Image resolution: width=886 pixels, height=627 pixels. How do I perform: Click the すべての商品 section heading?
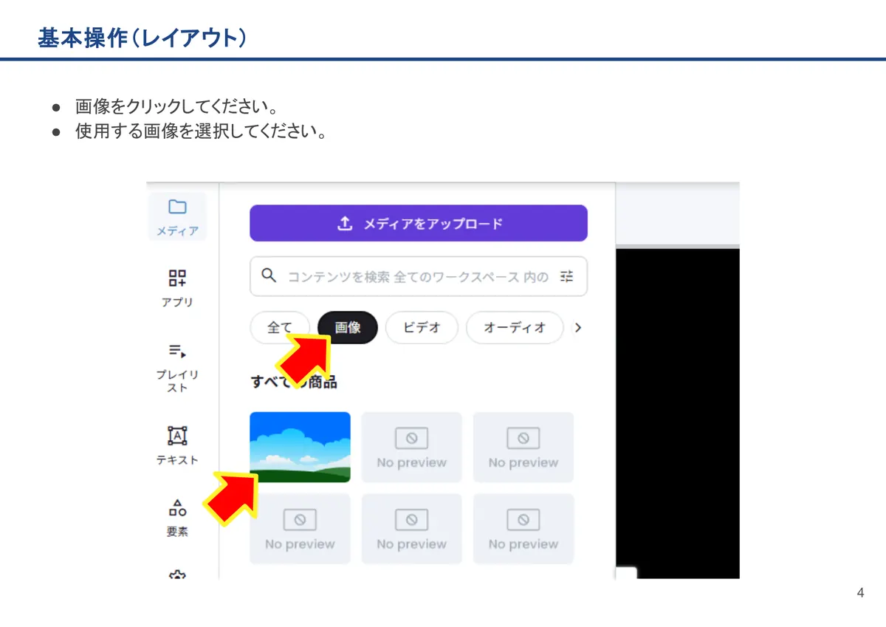point(294,382)
